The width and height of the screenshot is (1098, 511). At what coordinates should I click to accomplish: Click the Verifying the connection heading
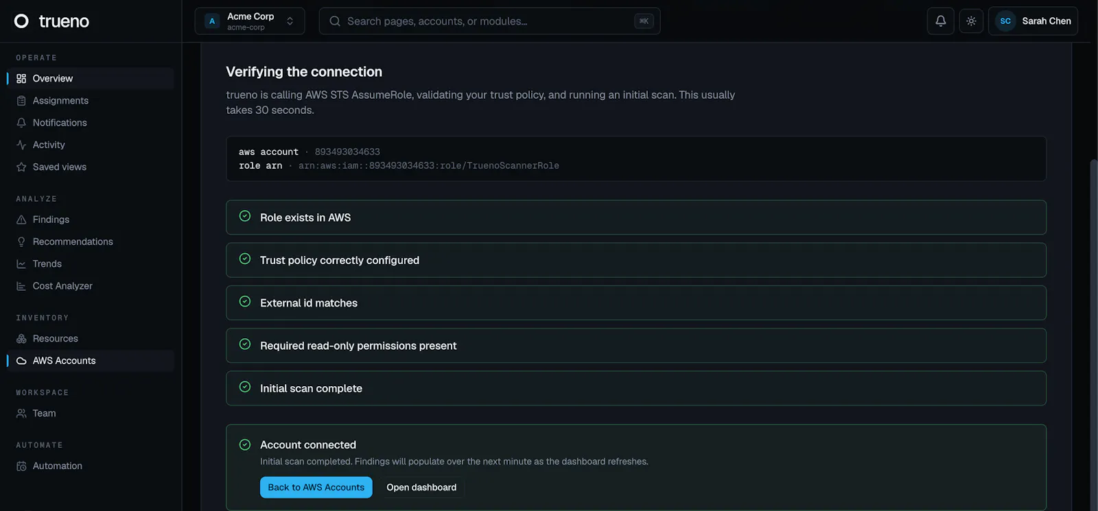tap(304, 71)
